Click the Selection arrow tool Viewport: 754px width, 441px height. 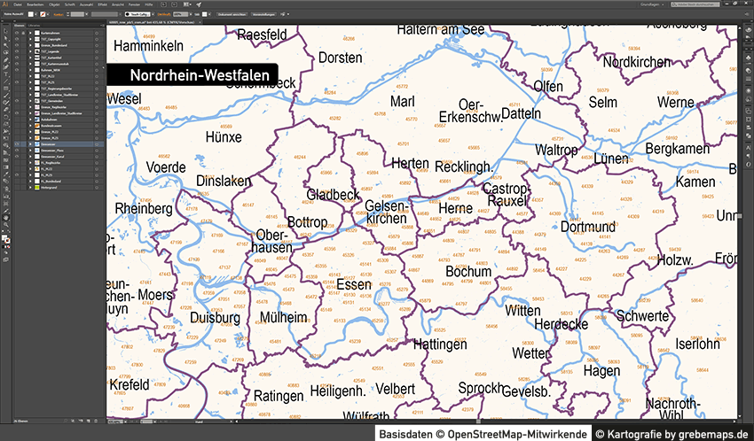[4, 33]
